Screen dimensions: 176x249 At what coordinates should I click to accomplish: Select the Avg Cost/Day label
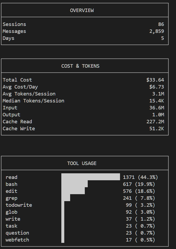tap(20, 87)
